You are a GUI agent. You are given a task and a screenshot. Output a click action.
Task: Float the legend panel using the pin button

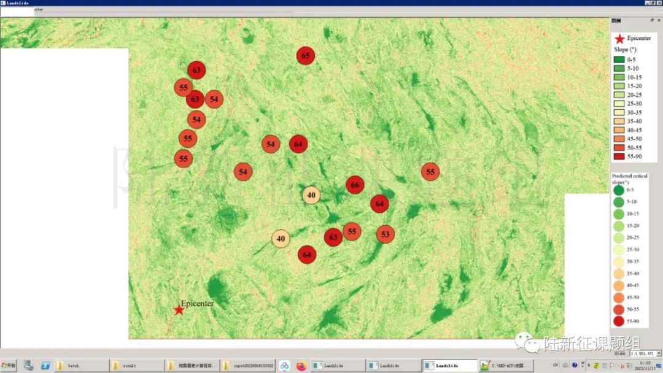652,20
